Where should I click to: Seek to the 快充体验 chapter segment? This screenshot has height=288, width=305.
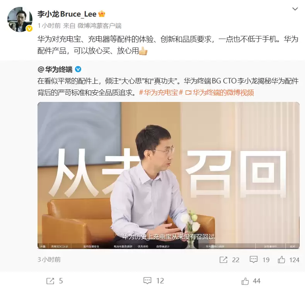pos(143,246)
